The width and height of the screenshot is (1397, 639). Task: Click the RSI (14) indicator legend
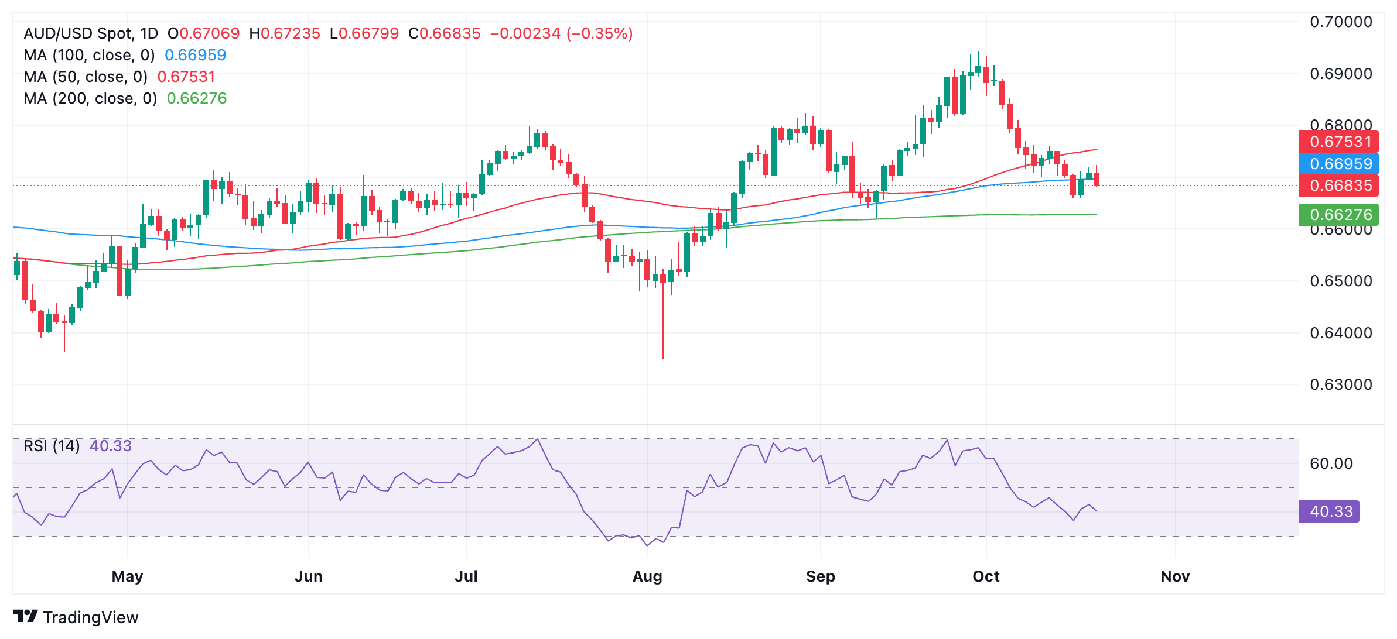pos(52,446)
